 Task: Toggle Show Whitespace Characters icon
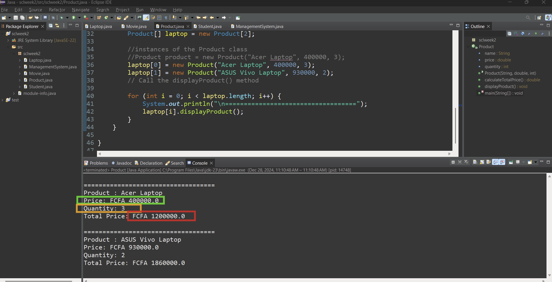coord(166,18)
